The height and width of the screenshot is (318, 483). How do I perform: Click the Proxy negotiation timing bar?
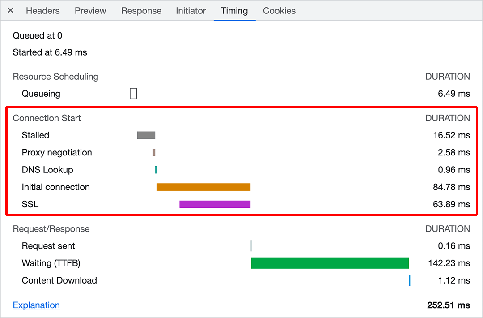[x=154, y=152]
